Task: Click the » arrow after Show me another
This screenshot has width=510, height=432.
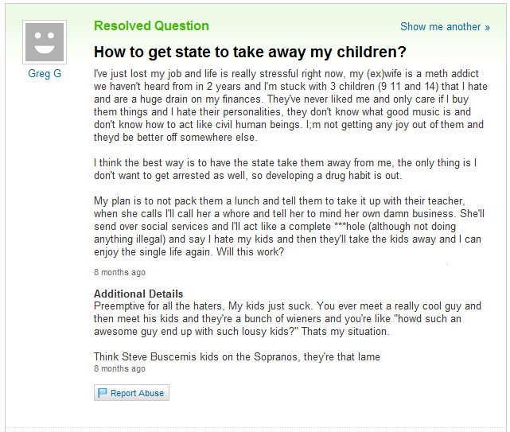Action: (x=487, y=27)
